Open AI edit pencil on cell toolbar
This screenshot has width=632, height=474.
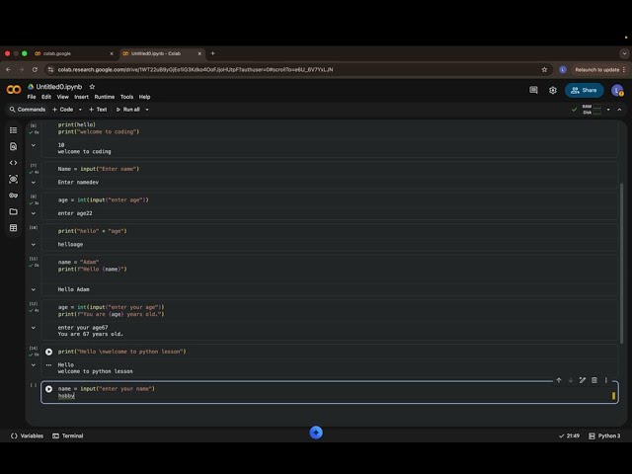pyautogui.click(x=583, y=380)
